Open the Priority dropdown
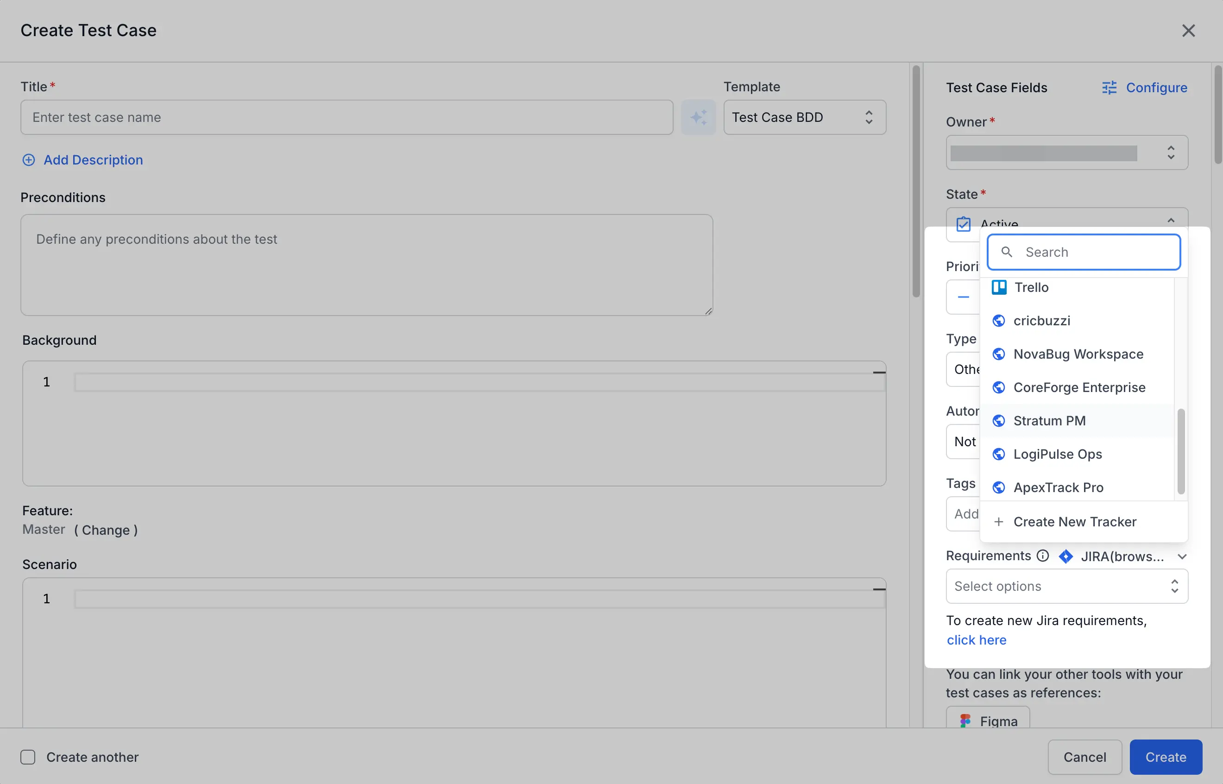The height and width of the screenshot is (784, 1223). (x=963, y=297)
